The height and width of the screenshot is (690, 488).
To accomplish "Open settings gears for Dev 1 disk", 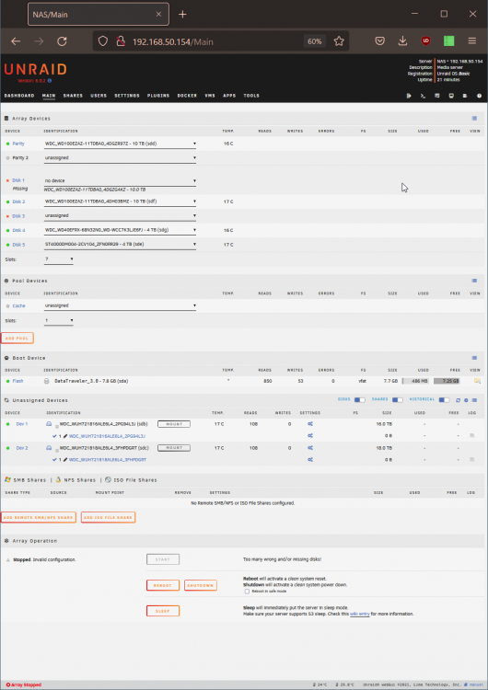I will [x=310, y=424].
